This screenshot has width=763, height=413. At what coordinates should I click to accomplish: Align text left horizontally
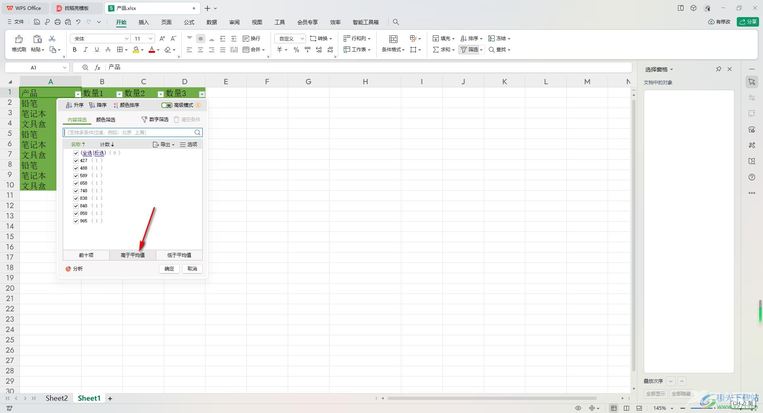(x=190, y=50)
